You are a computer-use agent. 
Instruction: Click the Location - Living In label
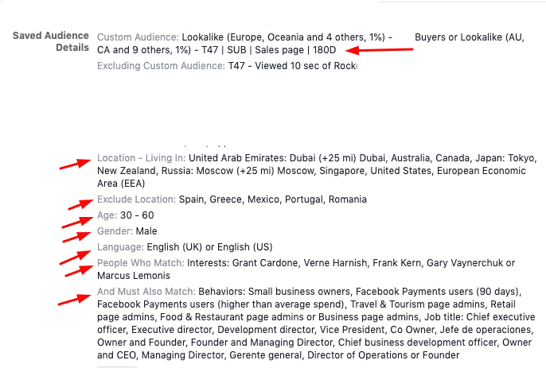point(142,158)
